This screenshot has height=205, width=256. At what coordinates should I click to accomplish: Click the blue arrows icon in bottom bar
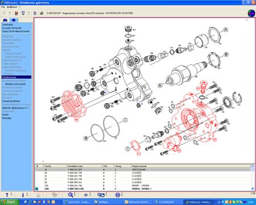(x=86, y=195)
